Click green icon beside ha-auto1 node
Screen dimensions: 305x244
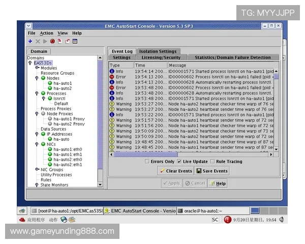pos(50,83)
